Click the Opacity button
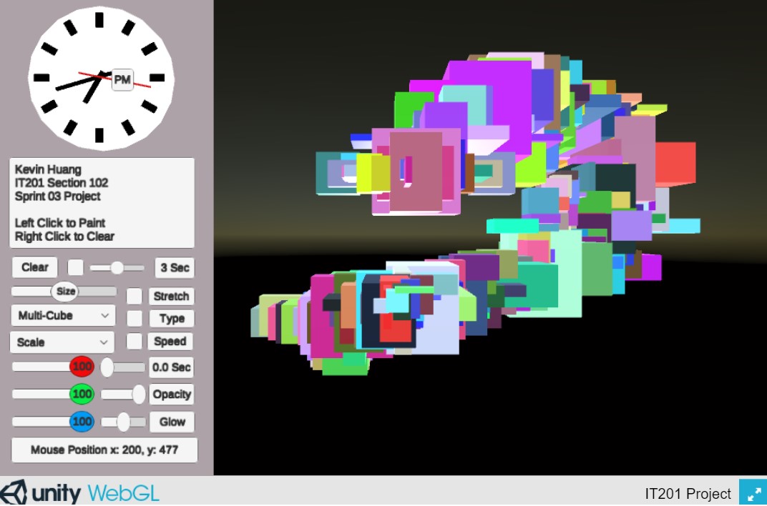 tap(172, 395)
